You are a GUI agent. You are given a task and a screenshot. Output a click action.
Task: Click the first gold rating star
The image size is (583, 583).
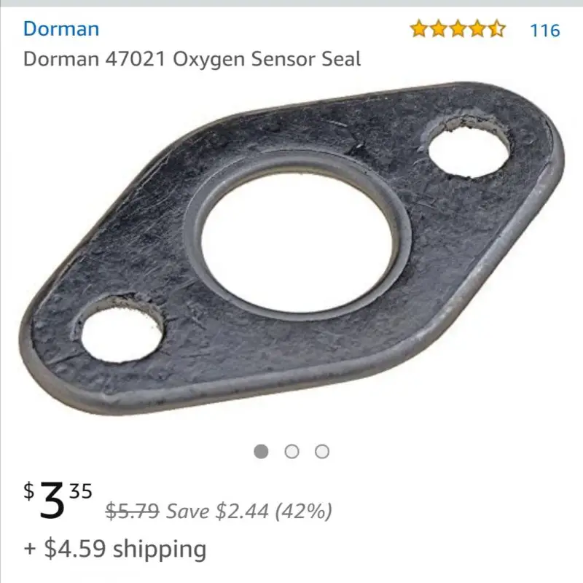coord(418,28)
